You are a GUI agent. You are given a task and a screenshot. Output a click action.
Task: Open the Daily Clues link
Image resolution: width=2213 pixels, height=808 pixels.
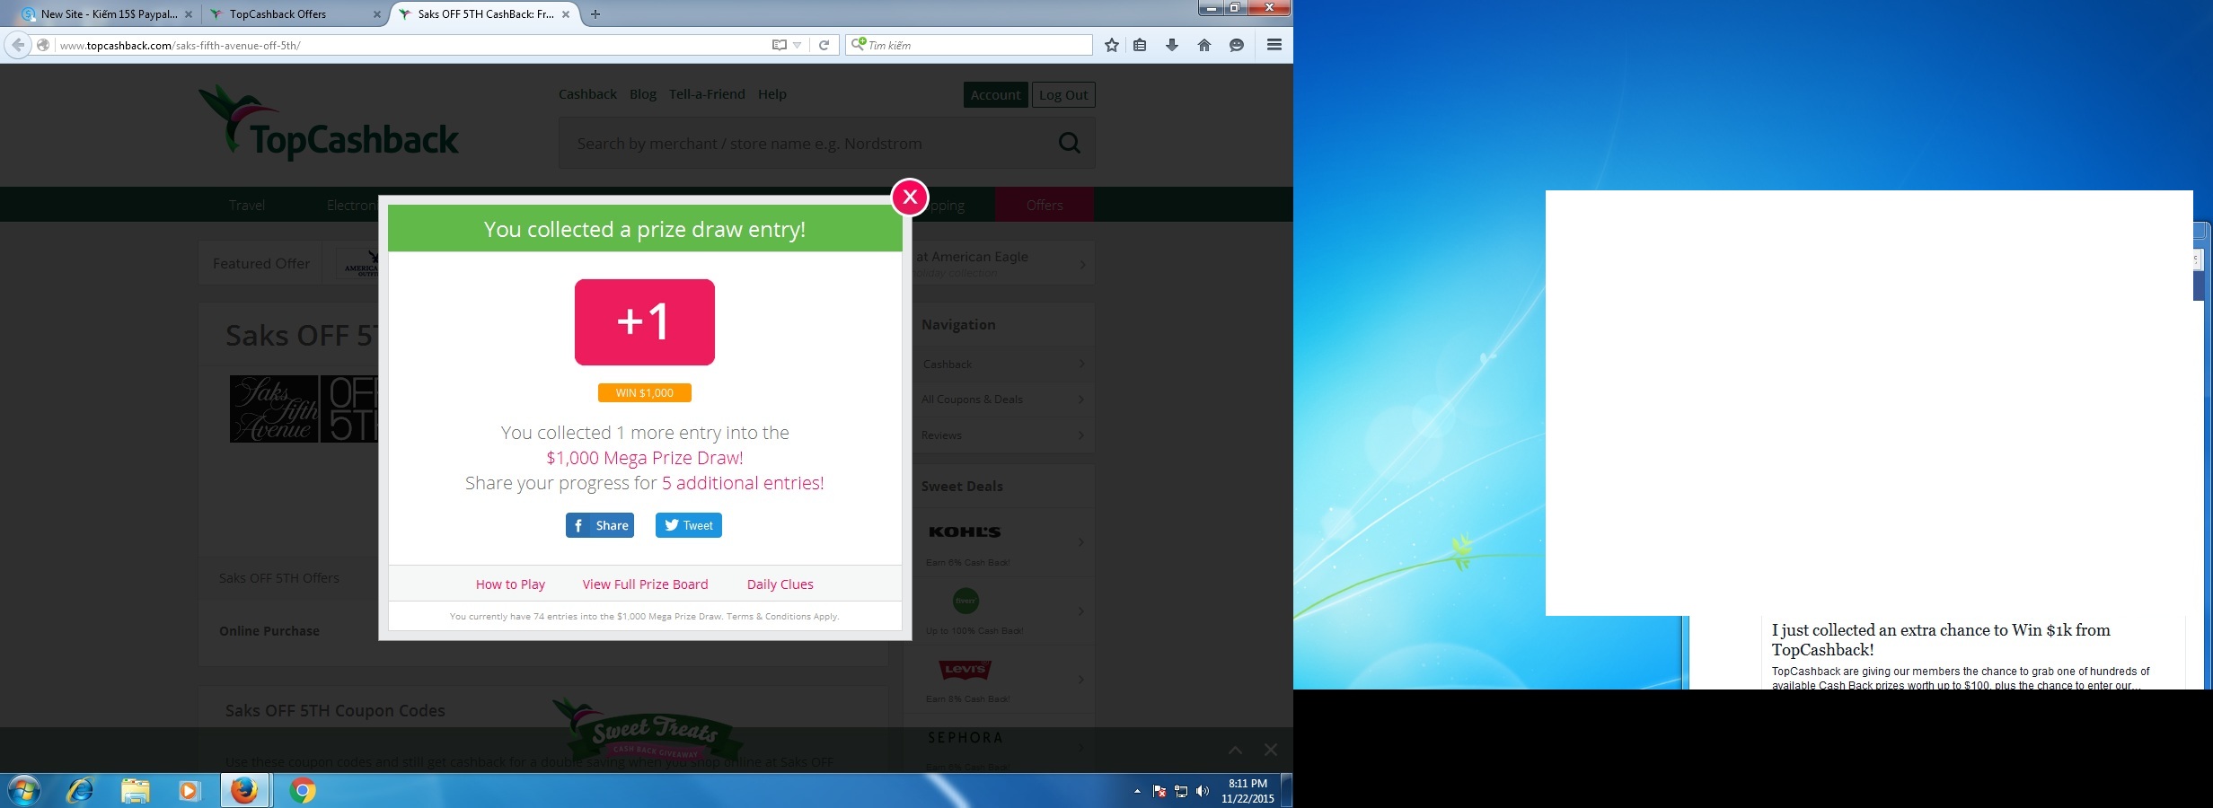(780, 584)
